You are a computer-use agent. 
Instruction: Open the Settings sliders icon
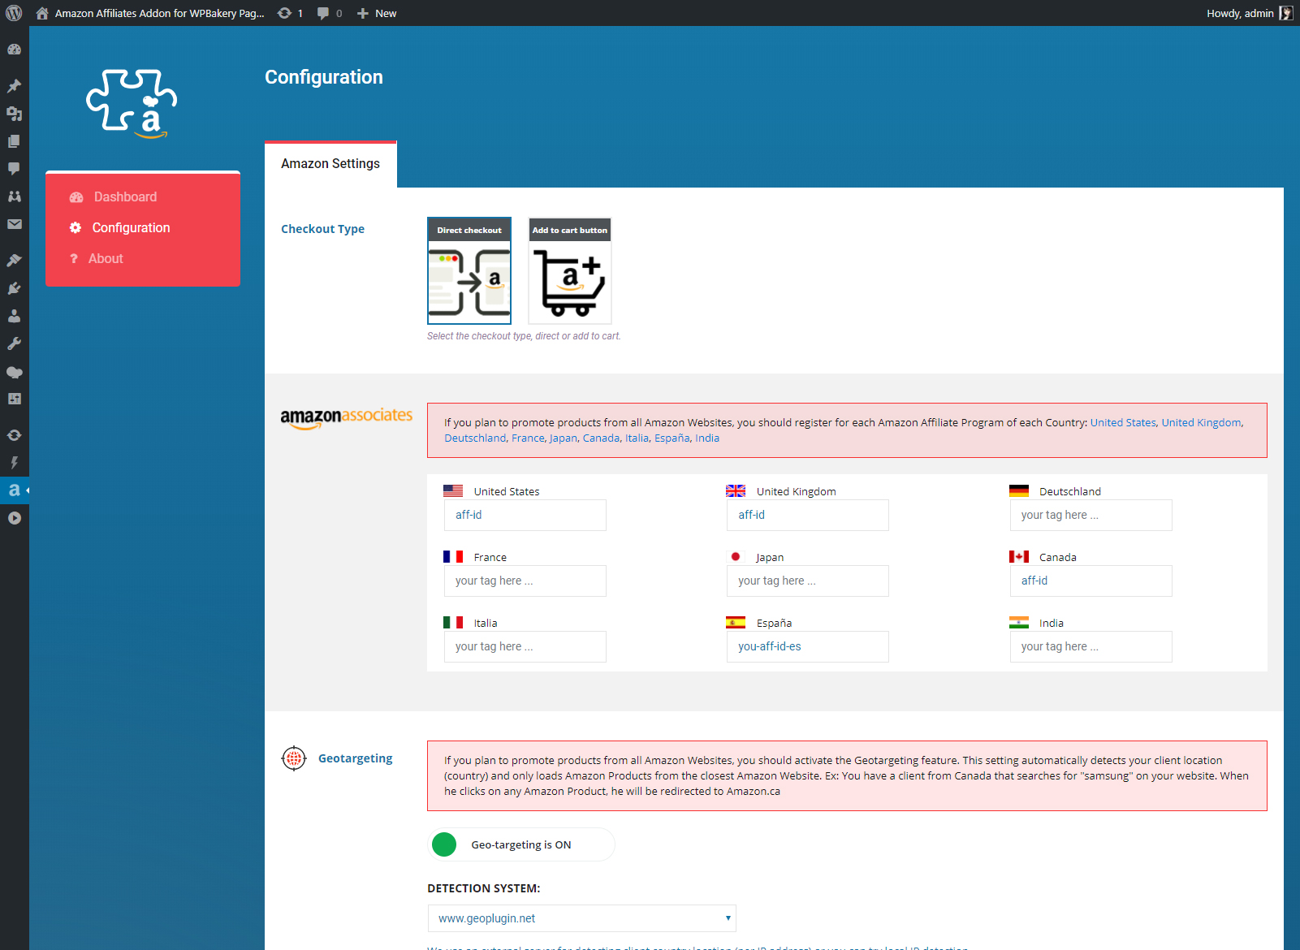14,399
